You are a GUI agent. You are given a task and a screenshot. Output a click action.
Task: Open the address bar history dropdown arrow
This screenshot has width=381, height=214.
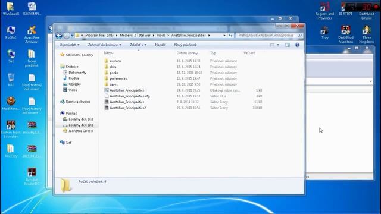point(224,36)
